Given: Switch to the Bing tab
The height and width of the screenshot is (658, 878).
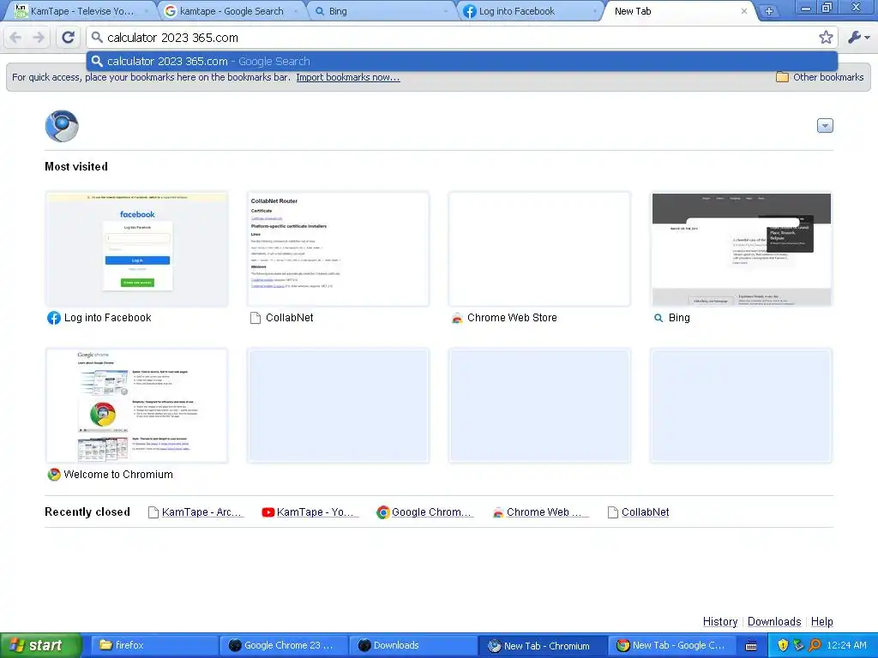Looking at the screenshot, I should point(382,11).
